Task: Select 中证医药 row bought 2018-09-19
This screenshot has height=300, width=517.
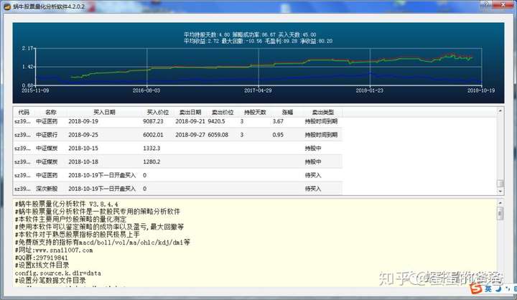Action: point(178,121)
